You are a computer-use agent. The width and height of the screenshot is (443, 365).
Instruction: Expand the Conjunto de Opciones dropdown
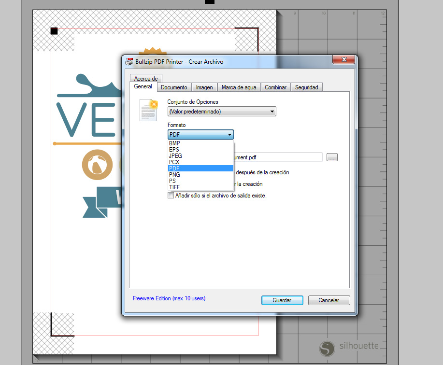222,112
